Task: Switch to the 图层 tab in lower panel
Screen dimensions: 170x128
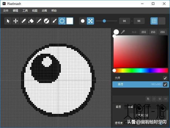Action: pos(118,107)
